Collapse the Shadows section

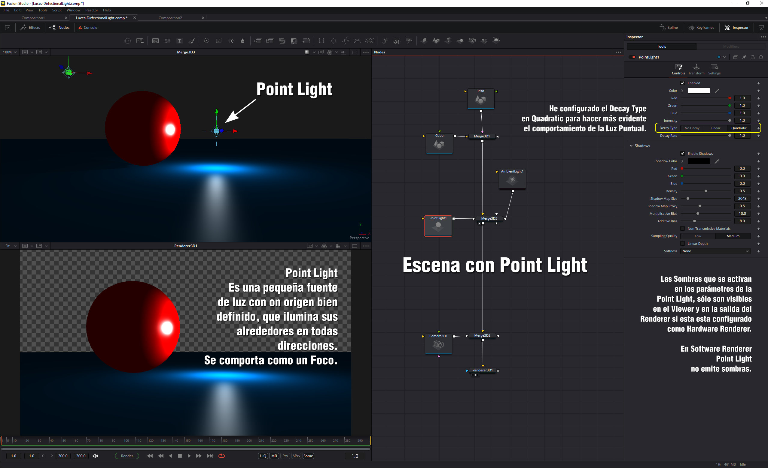point(631,145)
